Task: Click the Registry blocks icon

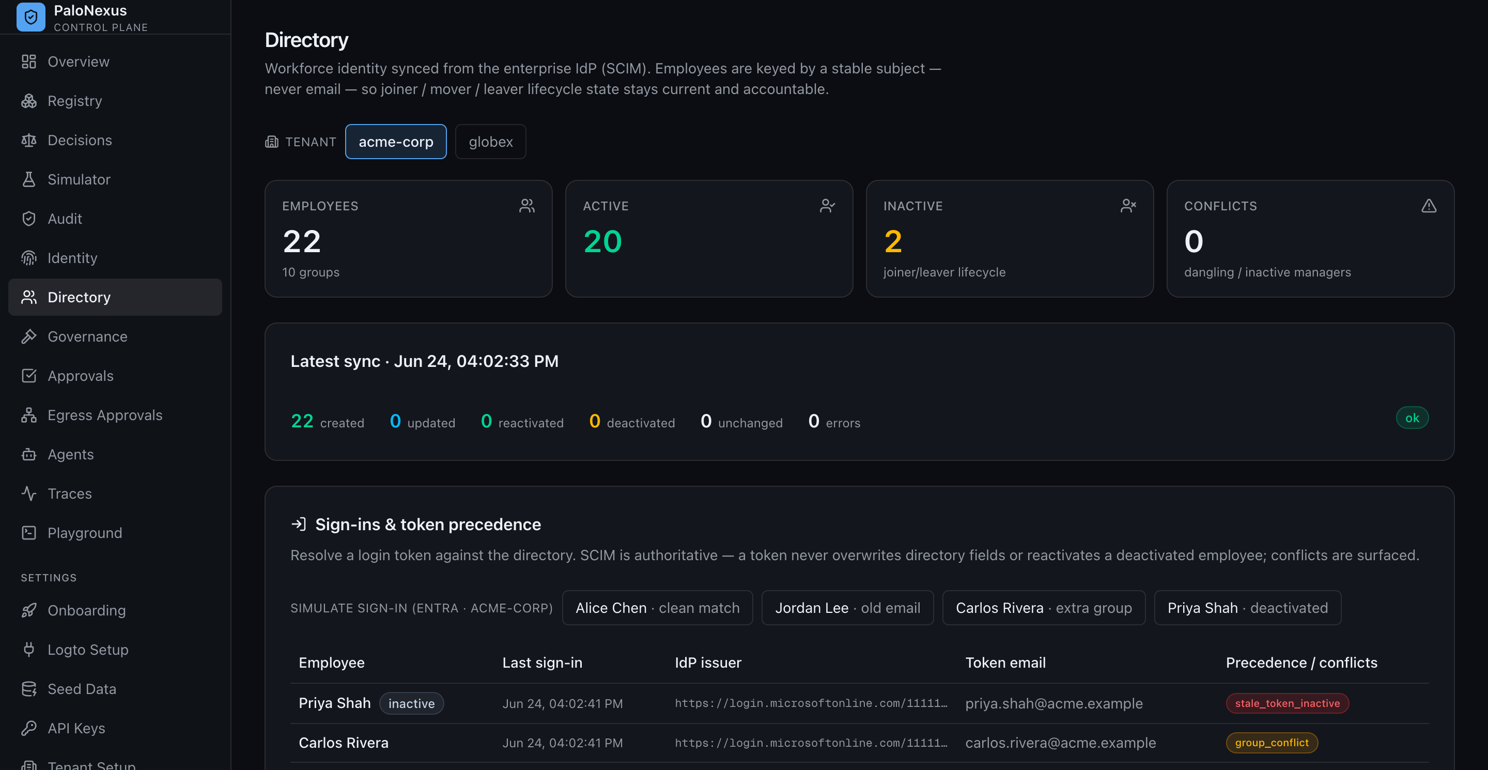Action: (x=29, y=101)
